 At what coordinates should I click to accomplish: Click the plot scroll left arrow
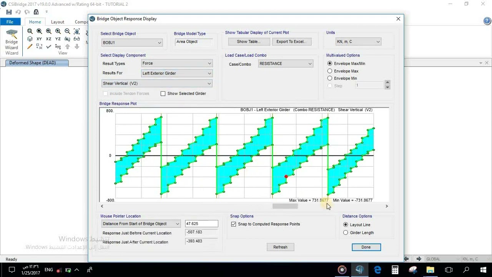pos(102,206)
